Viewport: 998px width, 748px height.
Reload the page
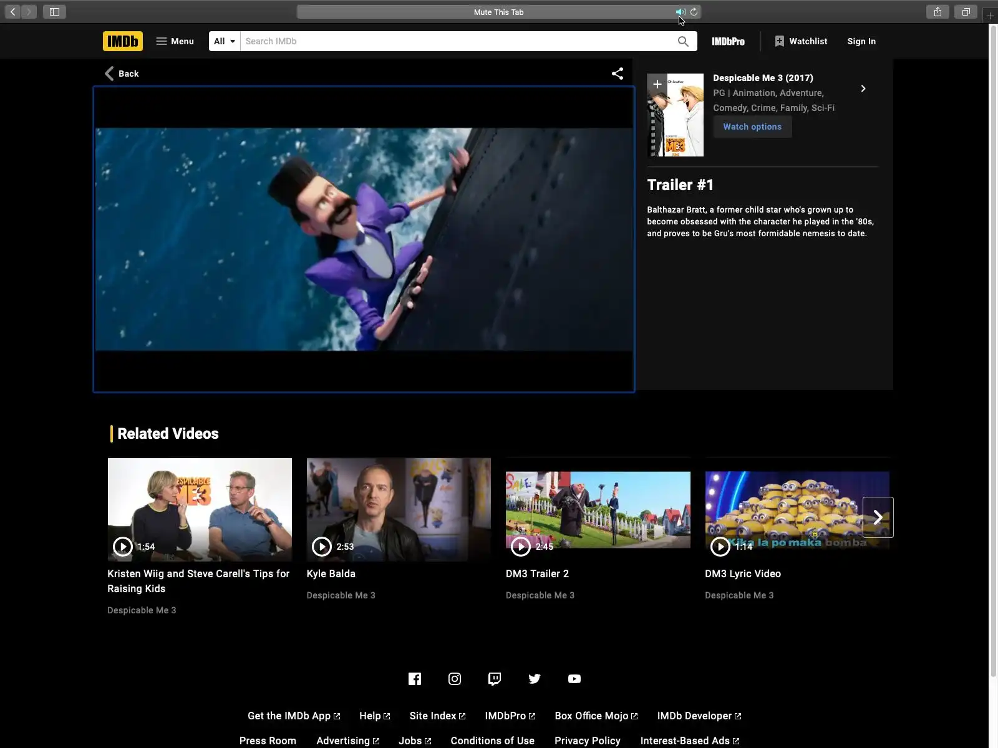pos(694,12)
